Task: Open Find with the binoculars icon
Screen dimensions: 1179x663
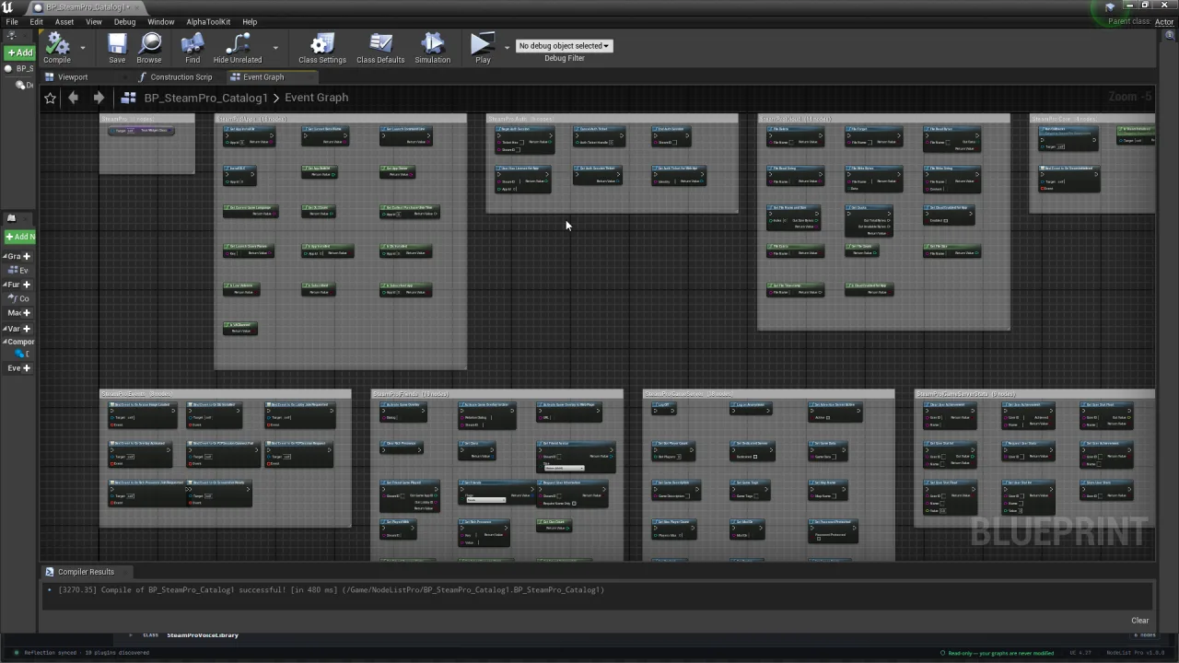Action: 193,48
